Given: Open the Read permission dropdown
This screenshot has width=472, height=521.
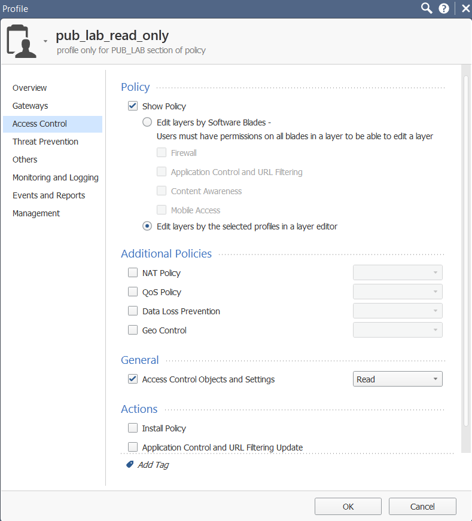Looking at the screenshot, I should 397,379.
